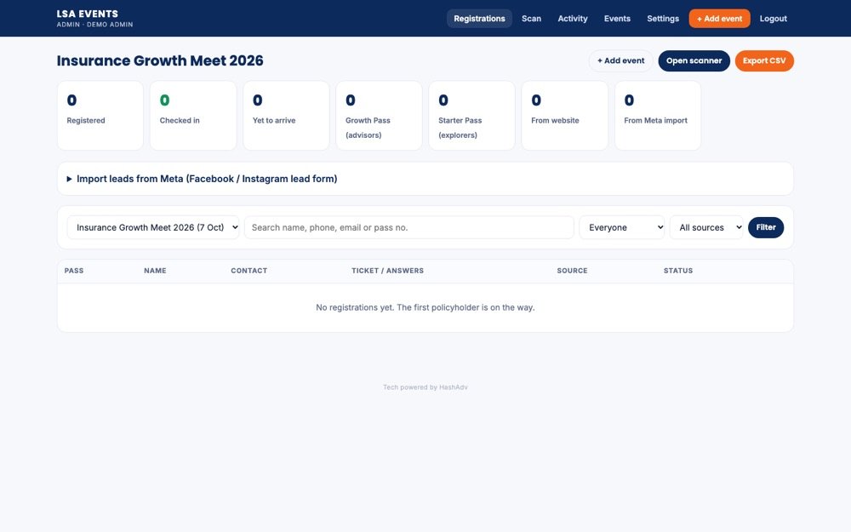The image size is (851, 532).
Task: Click the white Add event button beside Open scanner
Action: (621, 60)
